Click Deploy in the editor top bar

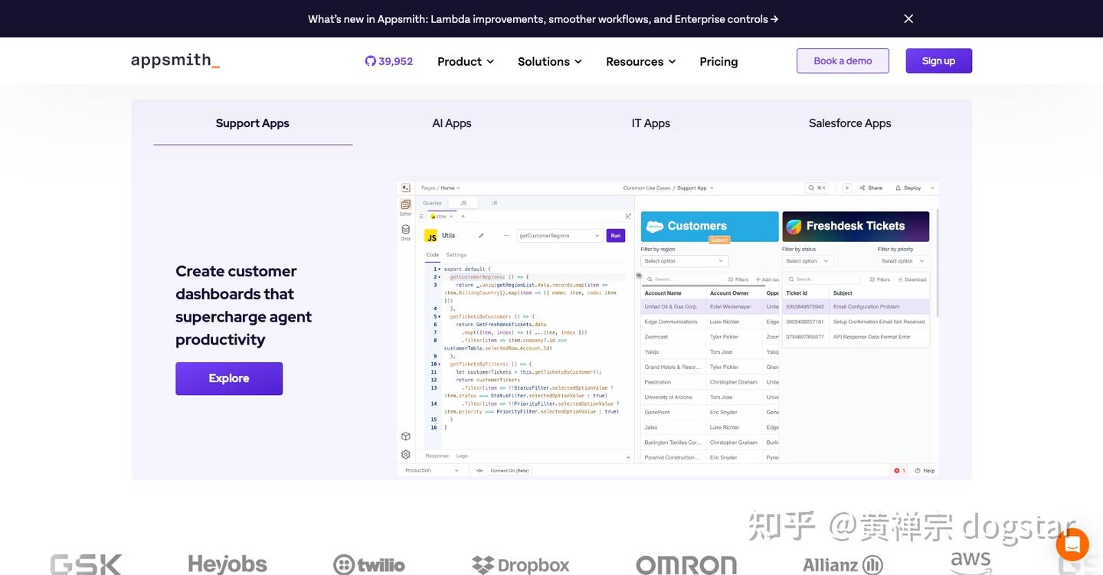point(908,188)
